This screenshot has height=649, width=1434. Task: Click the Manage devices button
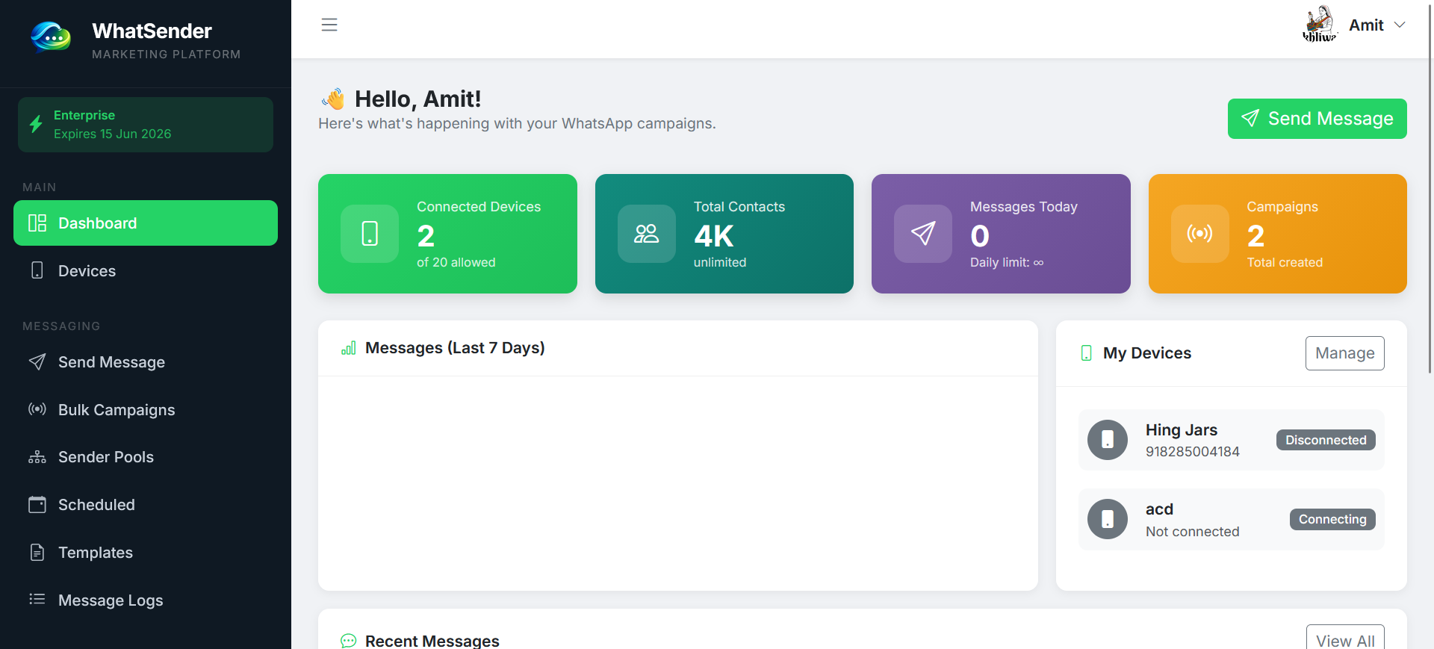(x=1345, y=353)
